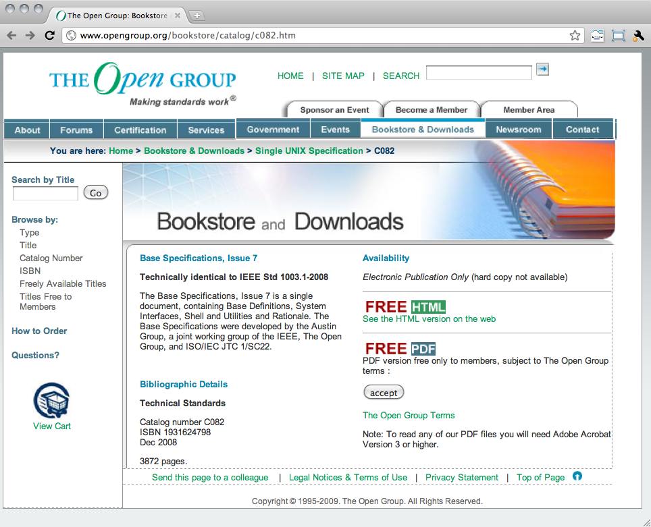Click the browser forward arrow
This screenshot has width=651, height=527.
(x=30, y=36)
